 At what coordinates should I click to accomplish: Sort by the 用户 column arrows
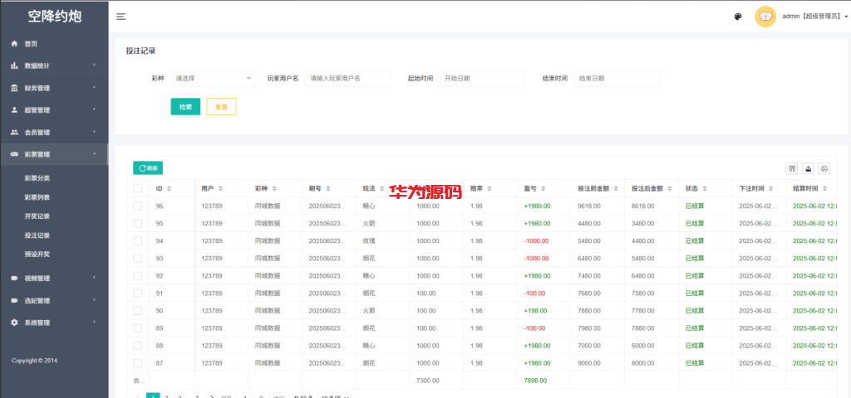(220, 188)
